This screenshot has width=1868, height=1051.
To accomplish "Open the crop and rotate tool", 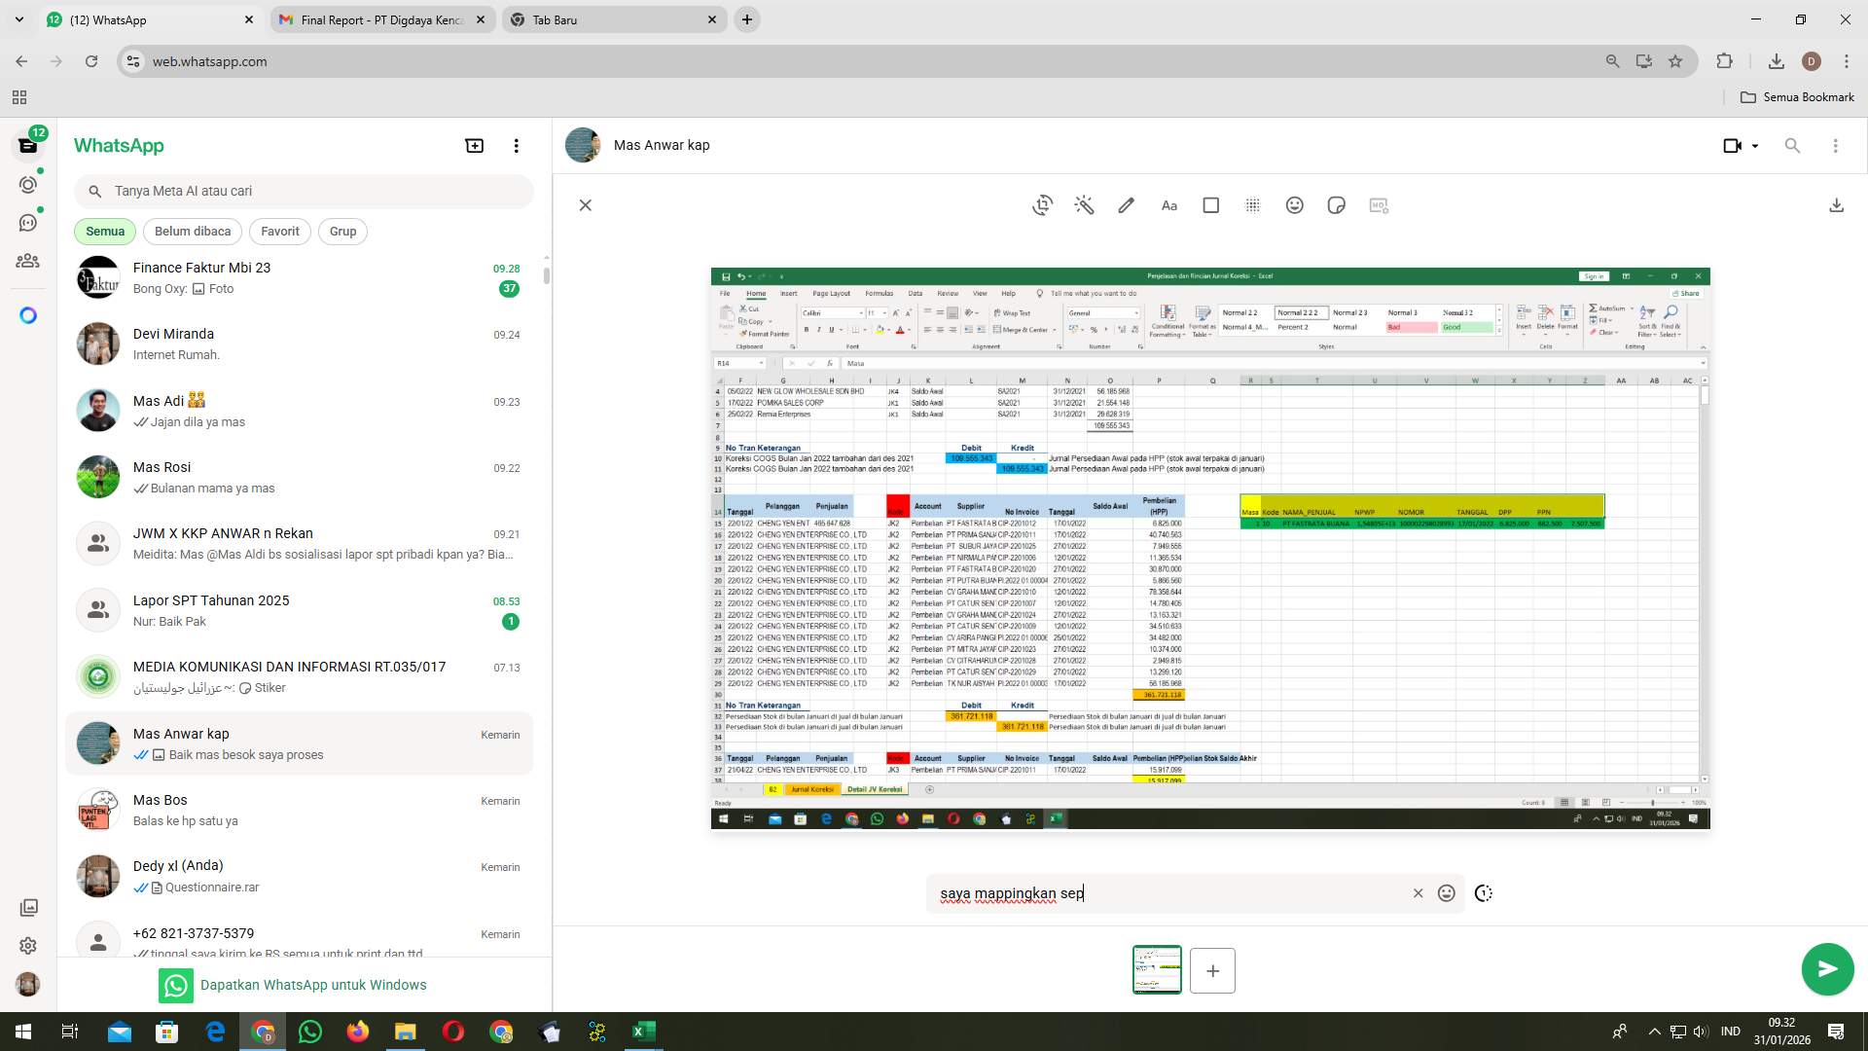I will (x=1042, y=205).
